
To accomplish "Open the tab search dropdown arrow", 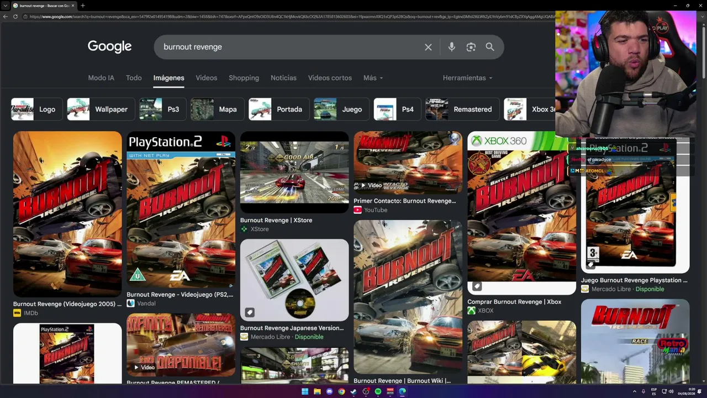I will pos(5,6).
